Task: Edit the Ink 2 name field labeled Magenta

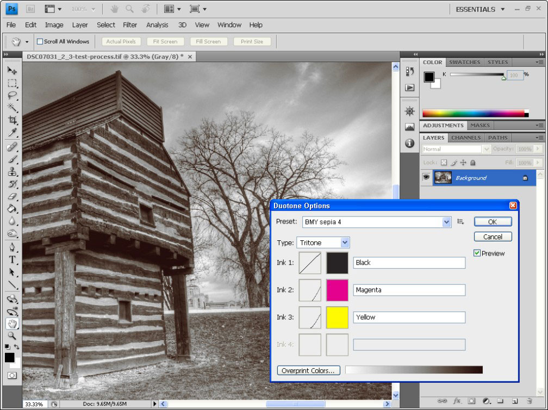Action: (409, 290)
